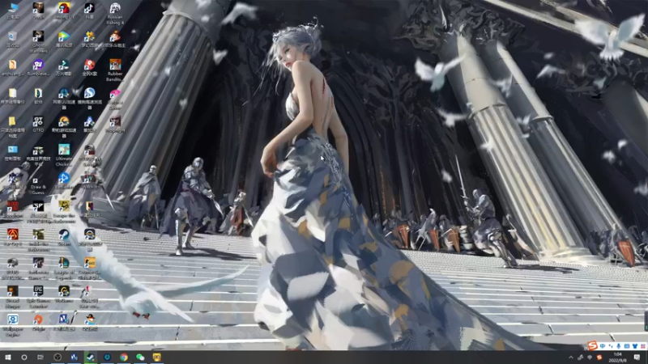Image resolution: width=648 pixels, height=364 pixels.
Task: Launch Russian Fishing 4 shortcut
Action: pyautogui.click(x=115, y=8)
